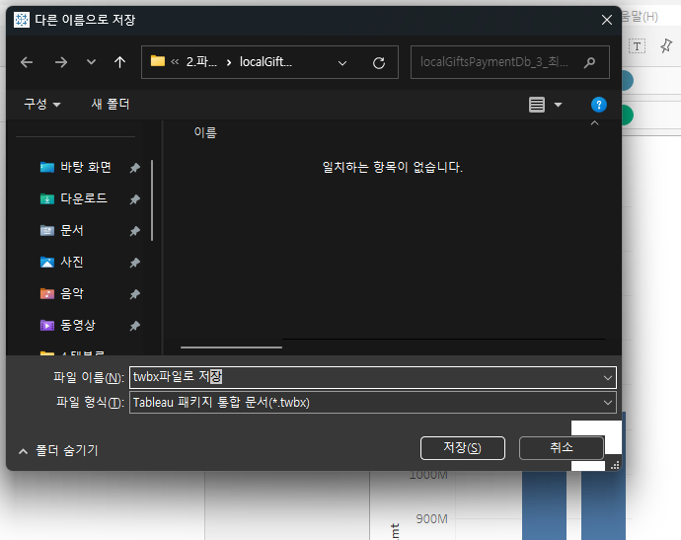The width and height of the screenshot is (681, 540).
Task: Change the view layout icon
Action: (537, 105)
